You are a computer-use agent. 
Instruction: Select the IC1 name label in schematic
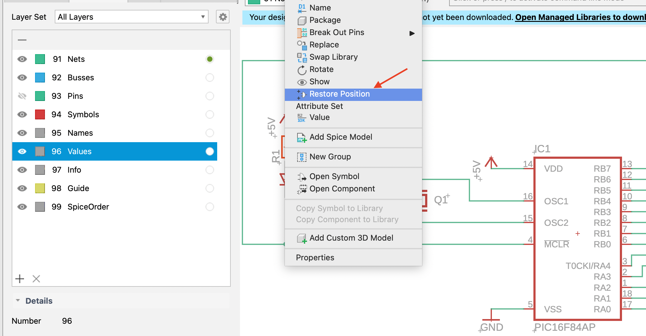(543, 149)
